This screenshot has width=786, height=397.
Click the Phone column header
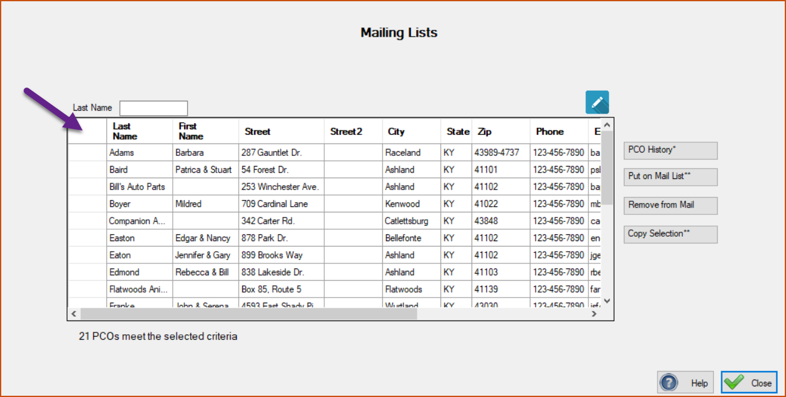point(559,131)
